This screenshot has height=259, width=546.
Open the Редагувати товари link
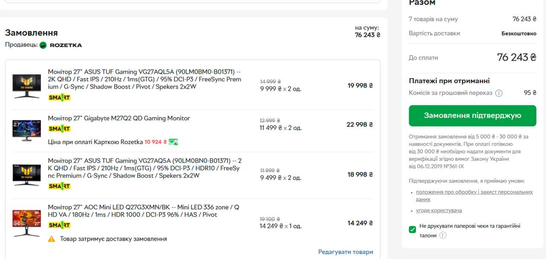346,252
